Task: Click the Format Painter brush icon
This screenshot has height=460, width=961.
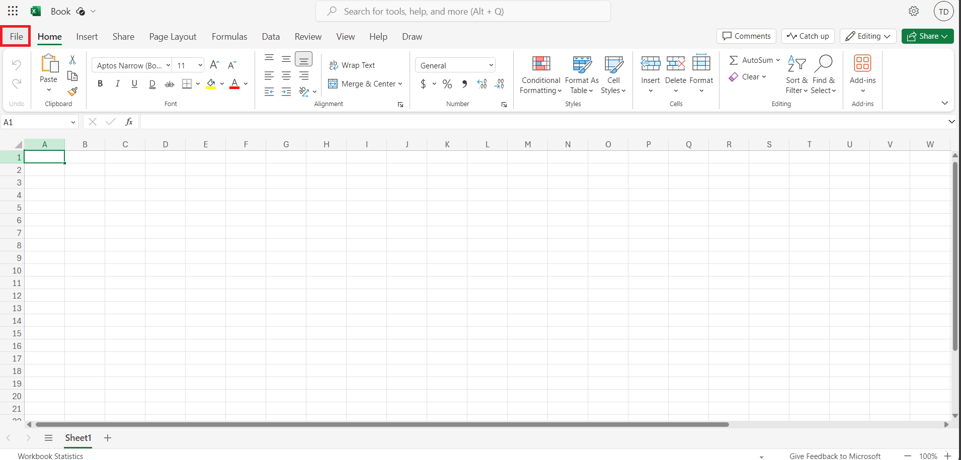Action: [x=72, y=91]
